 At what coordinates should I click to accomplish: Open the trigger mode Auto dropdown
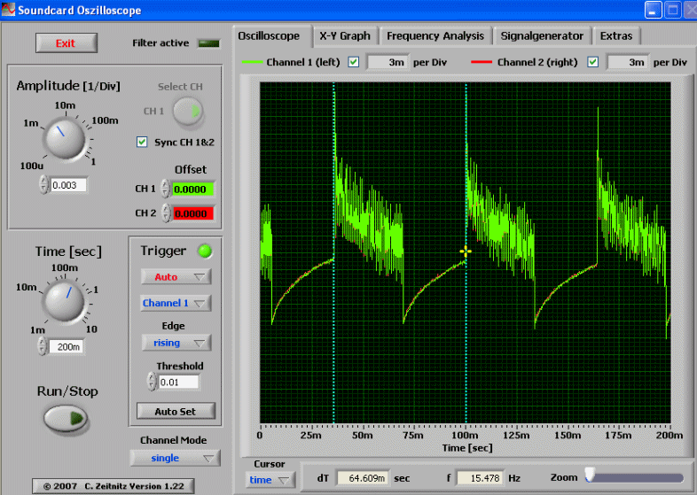coord(176,277)
